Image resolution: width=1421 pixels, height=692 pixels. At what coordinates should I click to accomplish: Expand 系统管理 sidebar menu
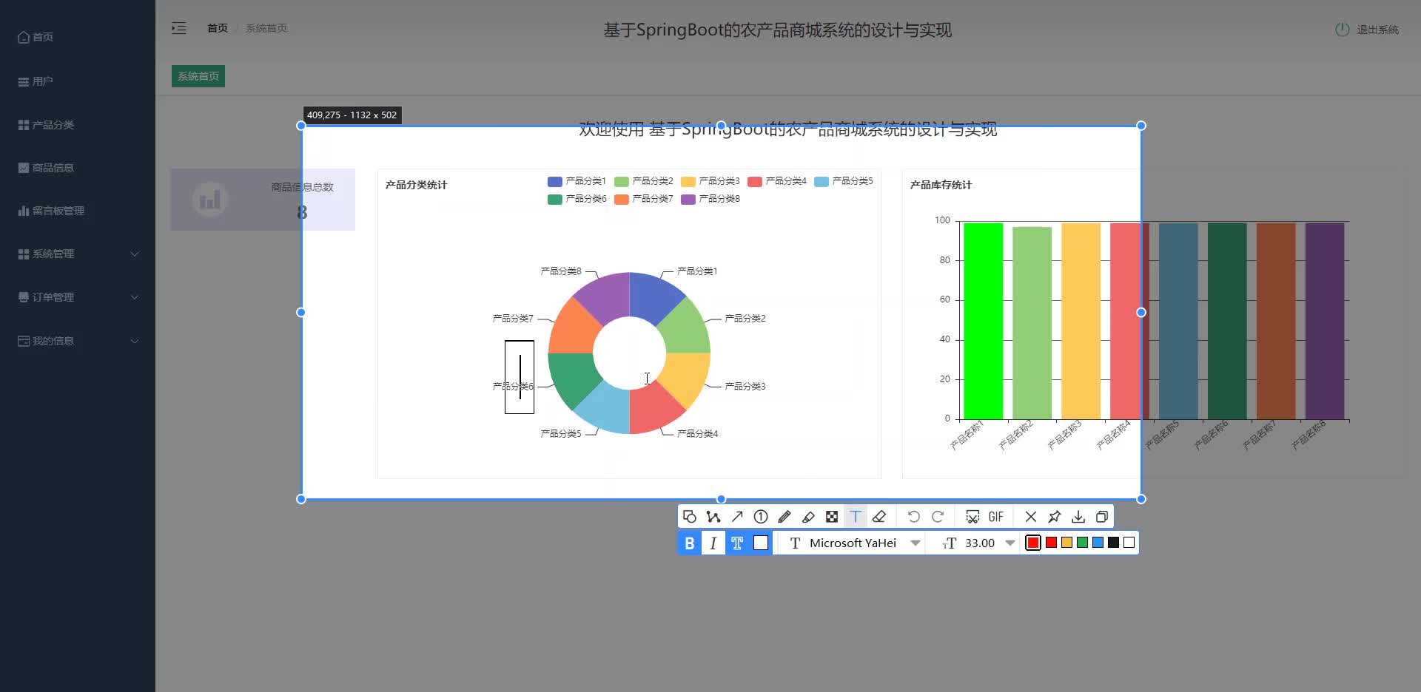[x=78, y=254]
